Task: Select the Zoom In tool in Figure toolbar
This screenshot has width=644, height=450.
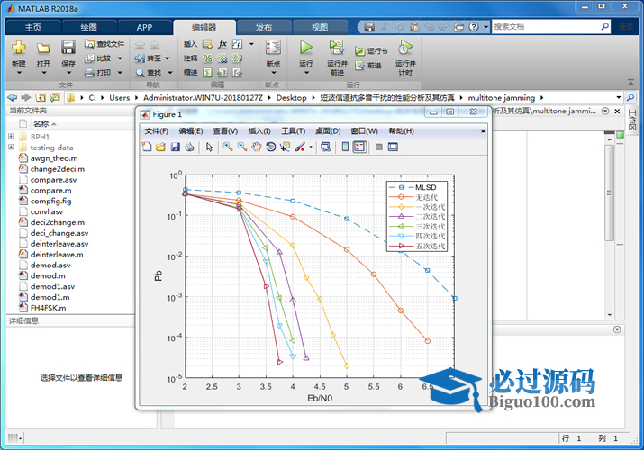Action: tap(228, 147)
